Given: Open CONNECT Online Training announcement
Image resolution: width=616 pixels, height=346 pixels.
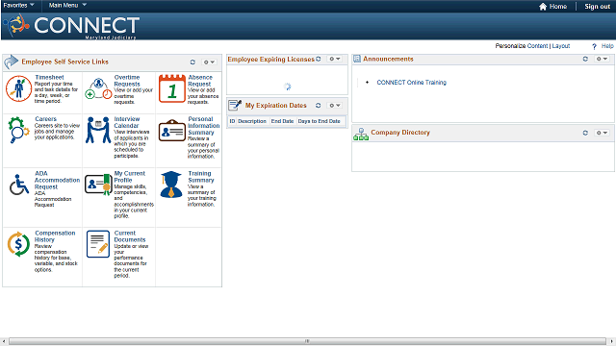Looking at the screenshot, I should (411, 83).
